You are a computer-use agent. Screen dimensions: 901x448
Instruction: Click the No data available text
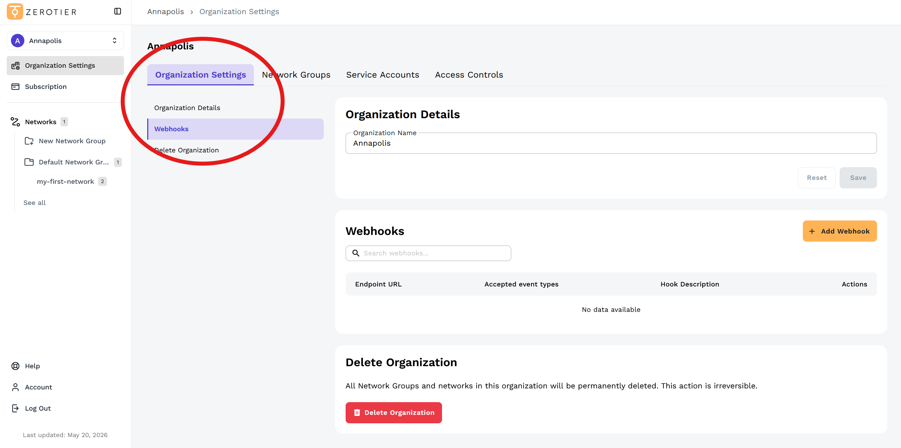(x=611, y=310)
